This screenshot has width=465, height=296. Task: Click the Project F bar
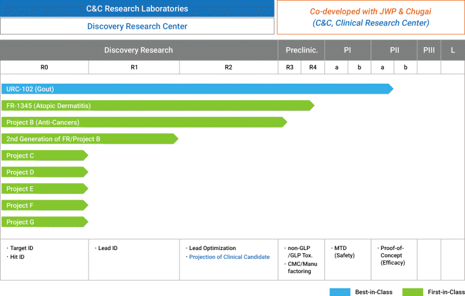(x=45, y=205)
